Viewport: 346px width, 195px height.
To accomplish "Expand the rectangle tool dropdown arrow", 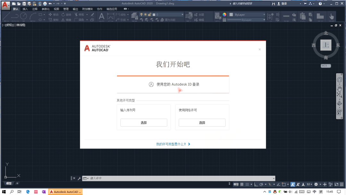I will coord(44,14).
